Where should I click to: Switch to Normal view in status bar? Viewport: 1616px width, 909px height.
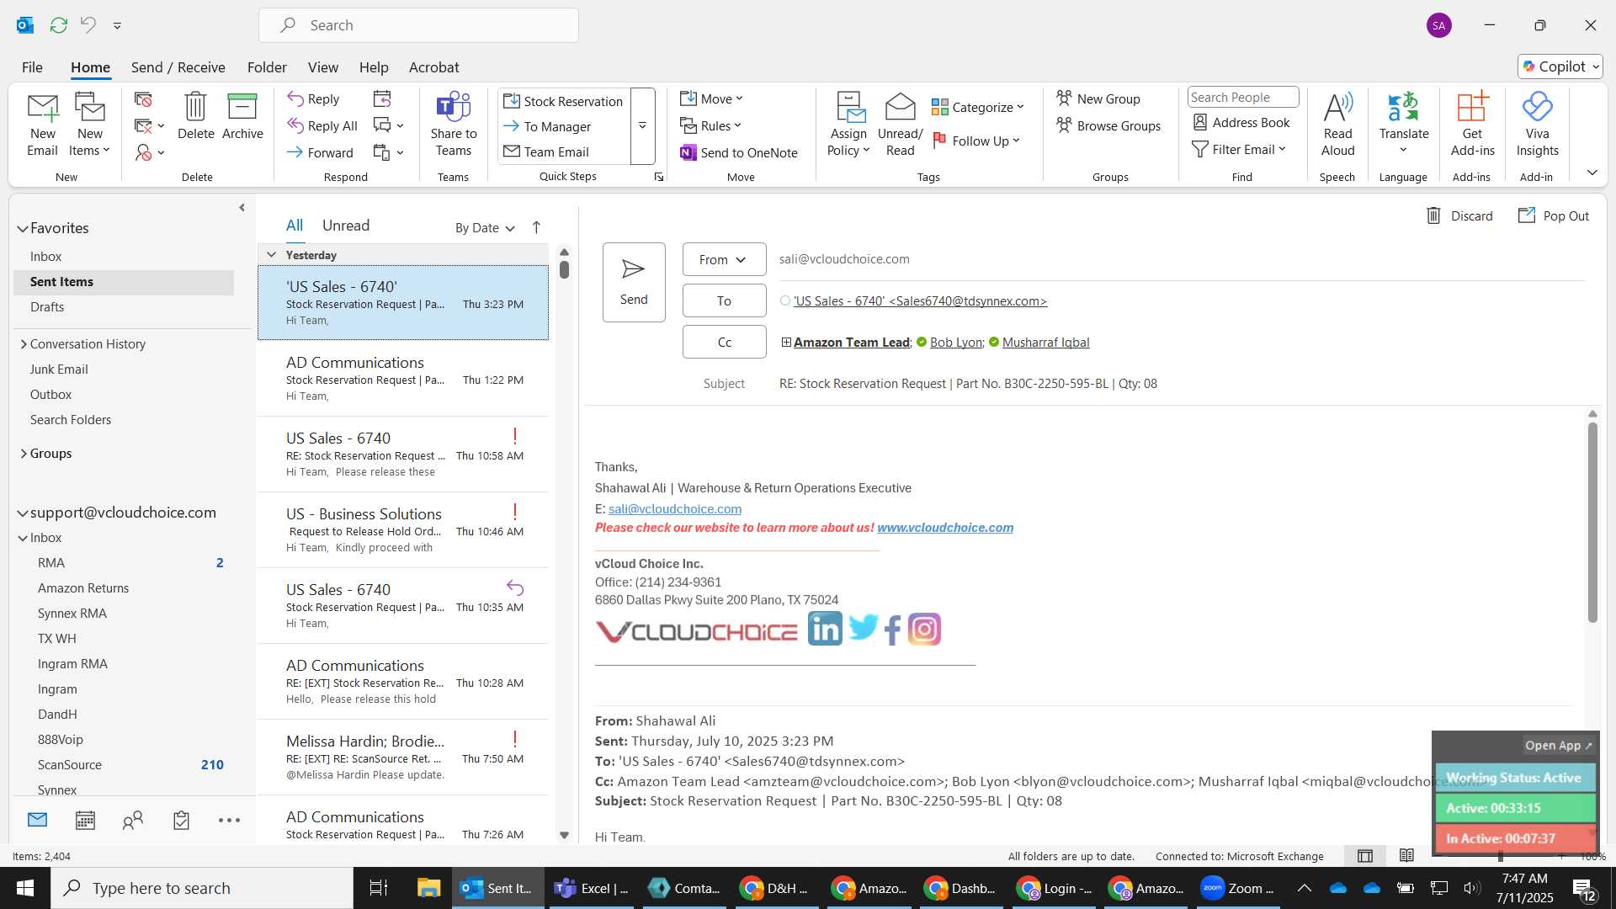1365,856
